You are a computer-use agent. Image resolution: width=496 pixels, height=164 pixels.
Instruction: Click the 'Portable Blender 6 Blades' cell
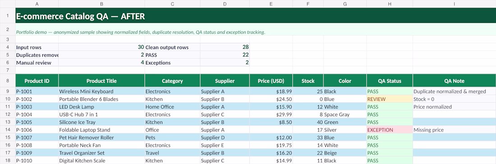pos(101,99)
